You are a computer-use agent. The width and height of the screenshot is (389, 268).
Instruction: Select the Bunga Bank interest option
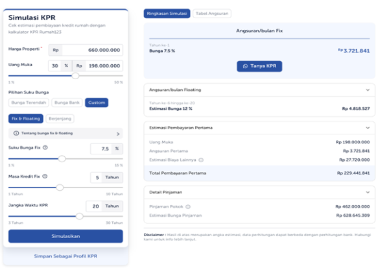point(67,103)
